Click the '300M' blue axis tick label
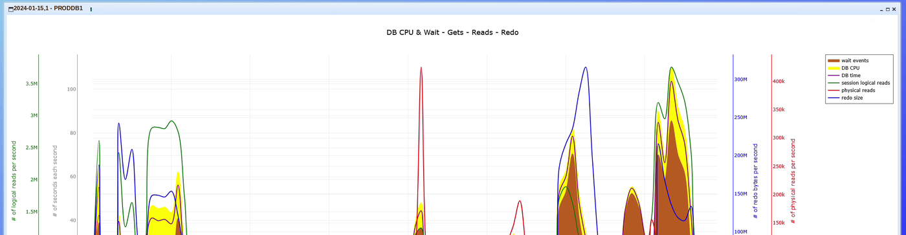Screen dimensions: 906x235 tap(740, 80)
